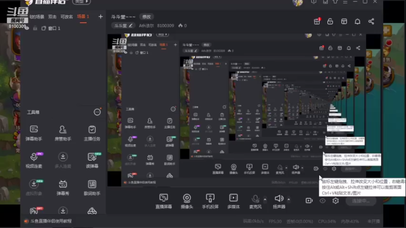Toggle the unlock icon at top right
The height and width of the screenshot is (228, 406).
[330, 21]
